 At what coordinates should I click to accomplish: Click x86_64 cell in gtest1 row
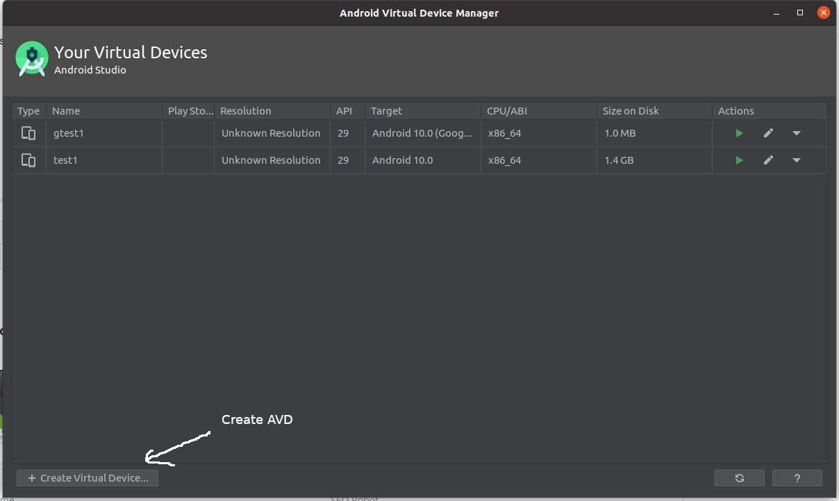pyautogui.click(x=539, y=133)
